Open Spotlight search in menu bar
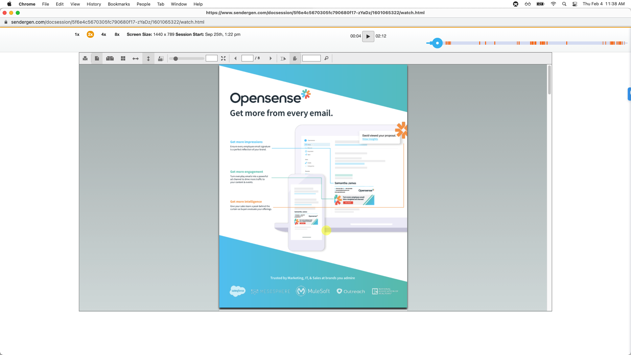 (x=564, y=4)
